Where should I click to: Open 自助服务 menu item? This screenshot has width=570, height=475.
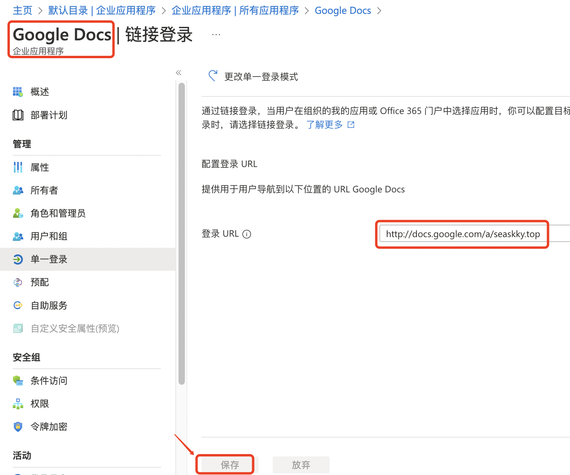(x=87, y=305)
